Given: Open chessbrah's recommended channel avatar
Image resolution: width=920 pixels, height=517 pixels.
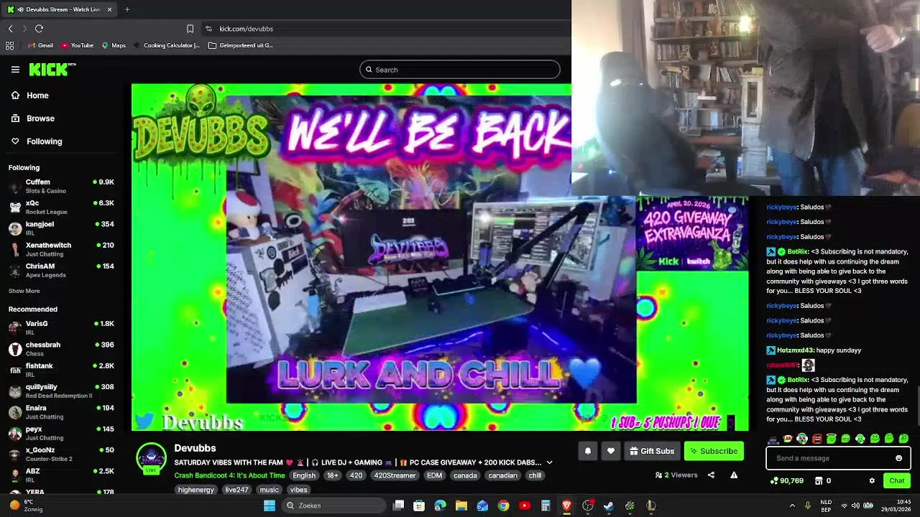Looking at the screenshot, I should pos(15,349).
